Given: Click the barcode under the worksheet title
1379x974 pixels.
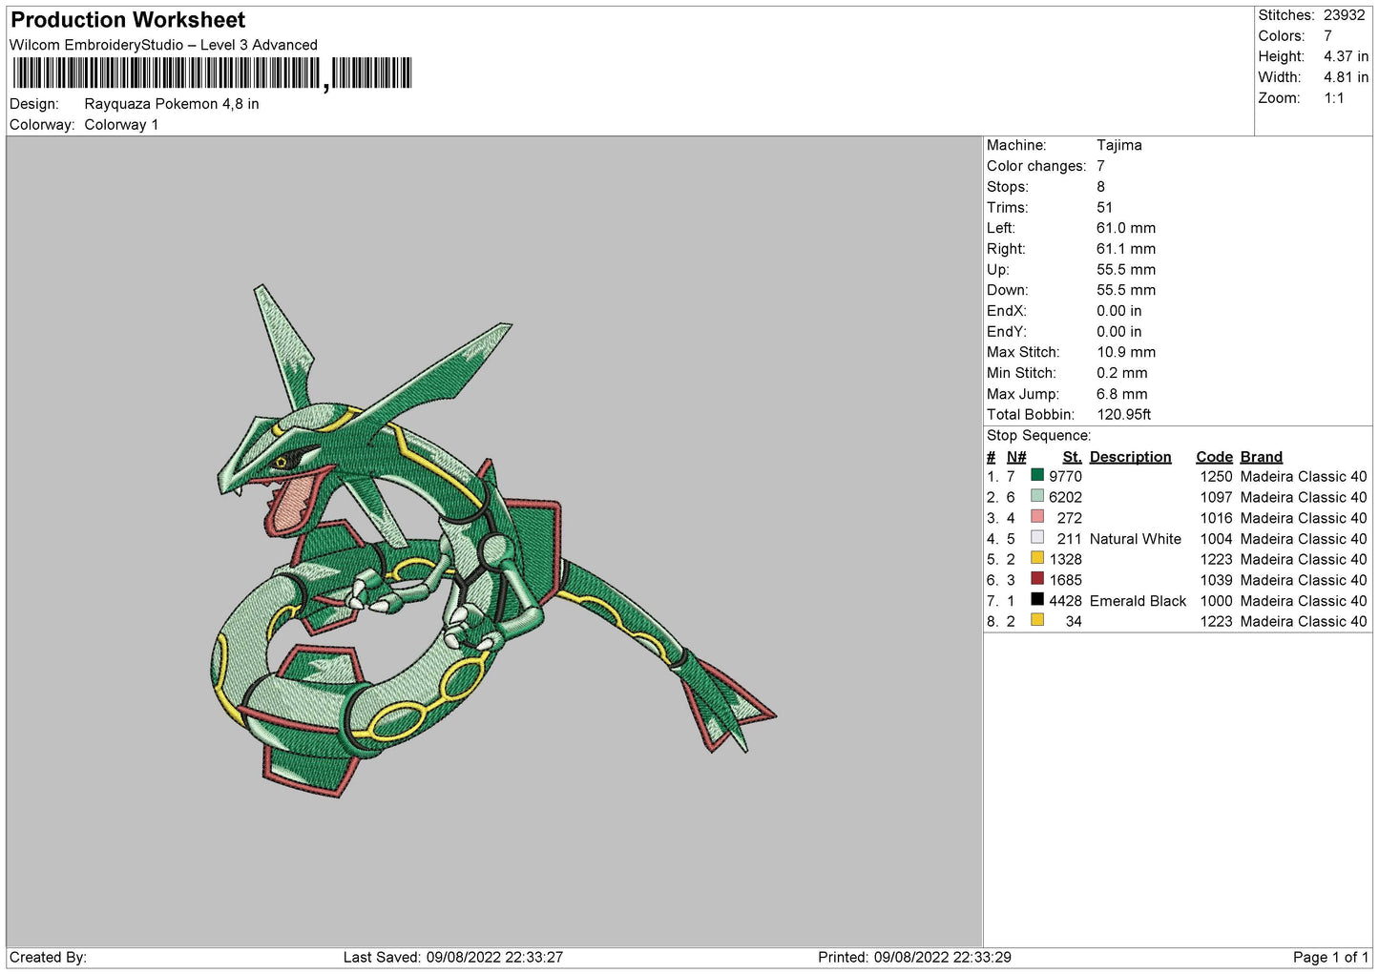Looking at the screenshot, I should [212, 73].
